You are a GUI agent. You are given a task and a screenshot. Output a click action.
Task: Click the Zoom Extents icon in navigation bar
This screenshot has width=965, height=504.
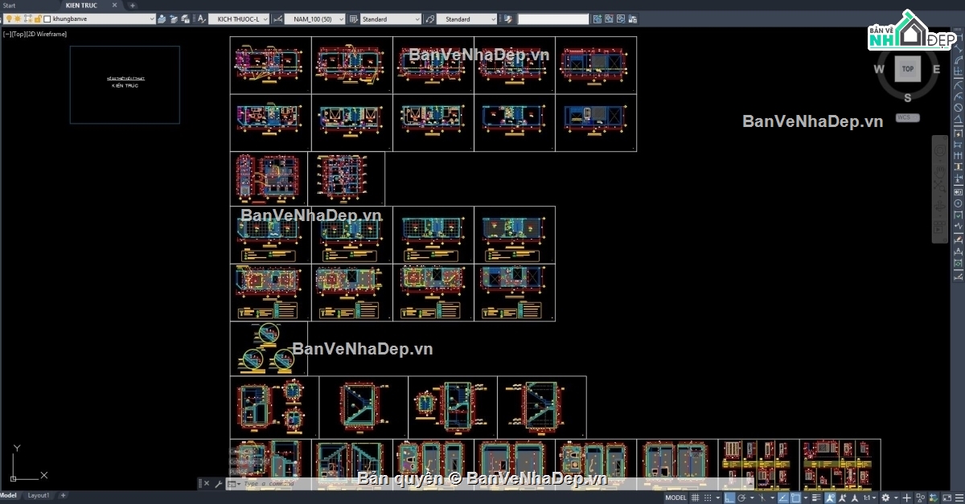pyautogui.click(x=940, y=187)
